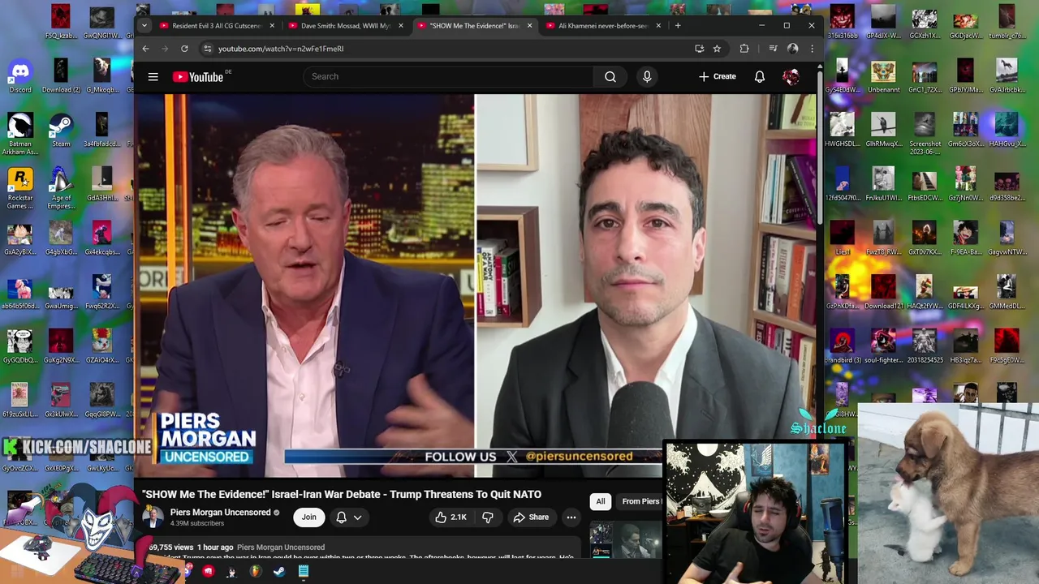Close the Dave Smith tab
Image resolution: width=1039 pixels, height=584 pixels.
401,26
